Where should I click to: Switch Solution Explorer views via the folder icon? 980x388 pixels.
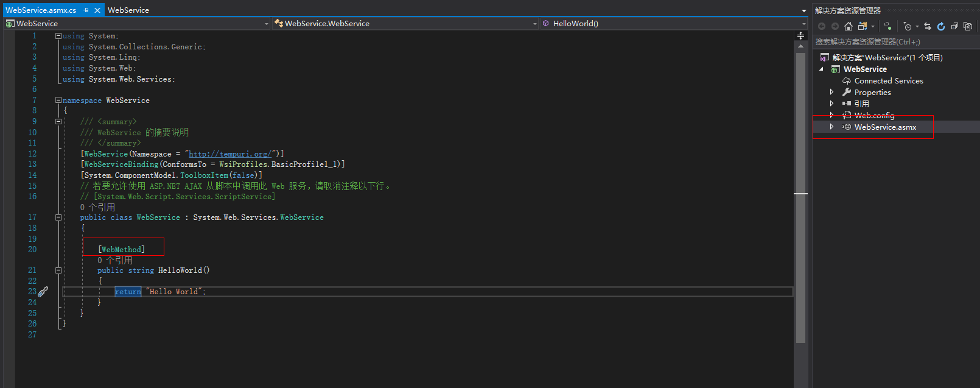863,26
